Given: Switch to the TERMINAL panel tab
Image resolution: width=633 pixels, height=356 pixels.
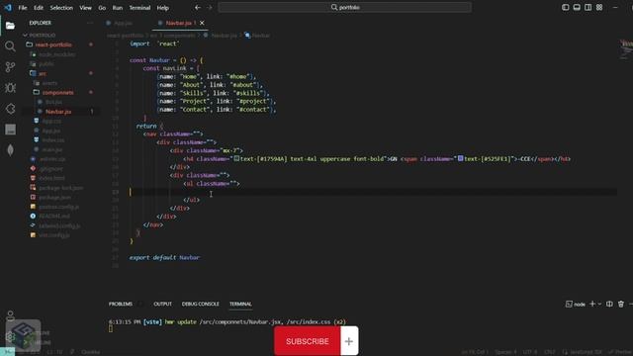Looking at the screenshot, I should pos(240,304).
